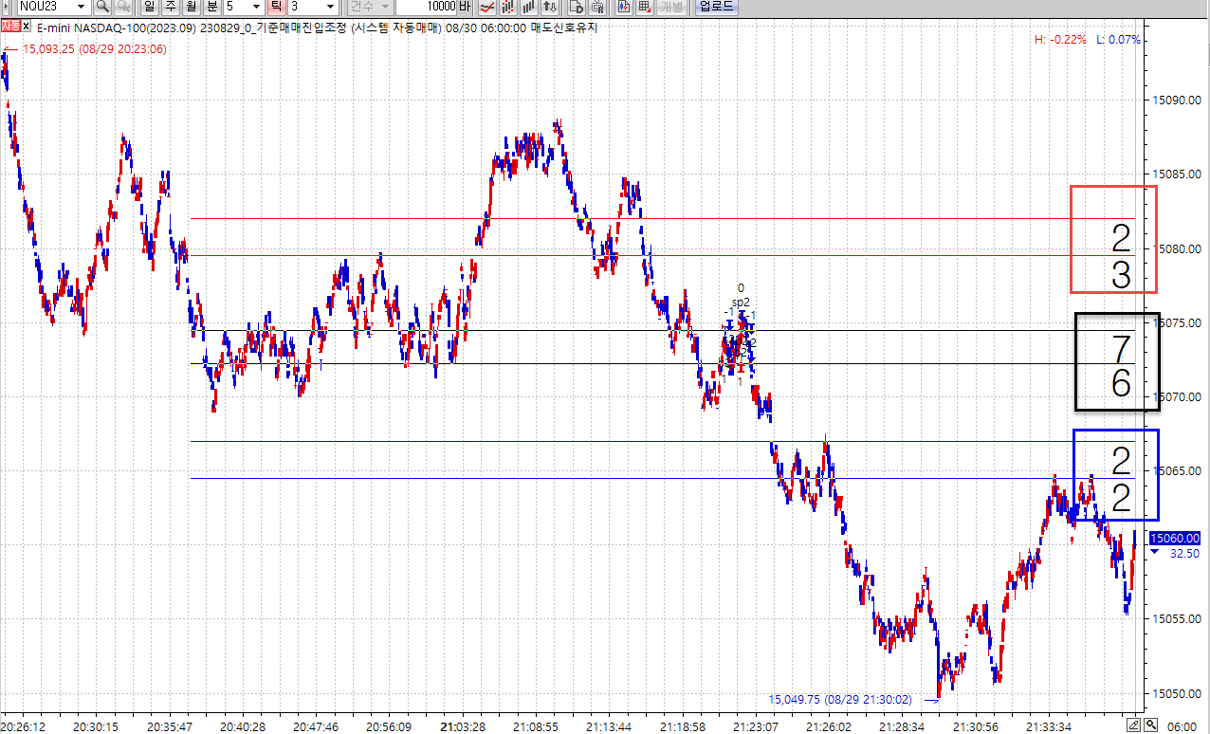Toggle the 분 (minute) period button

(211, 7)
